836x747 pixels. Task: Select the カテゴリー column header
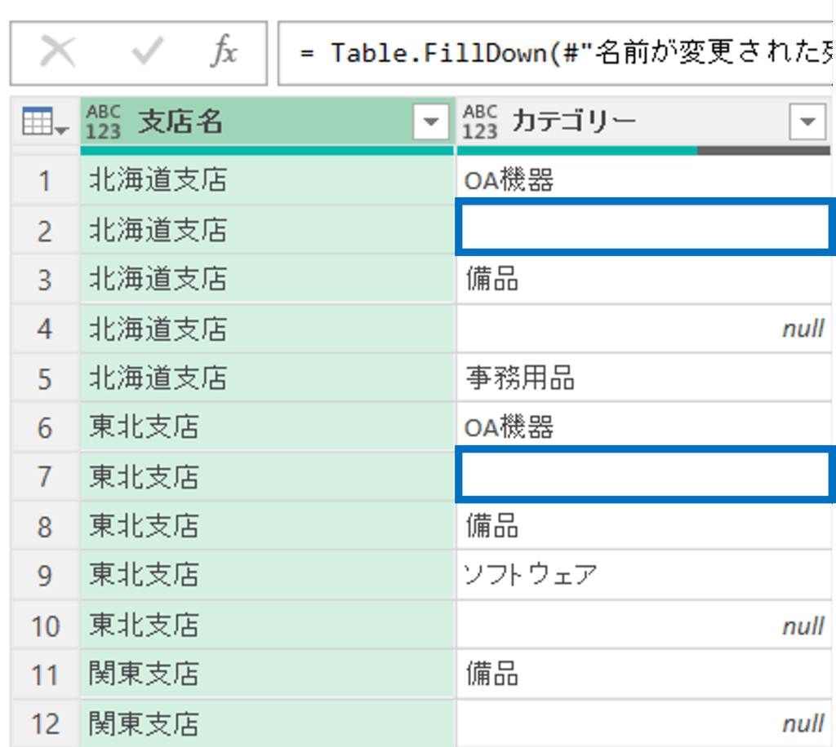[x=637, y=122]
